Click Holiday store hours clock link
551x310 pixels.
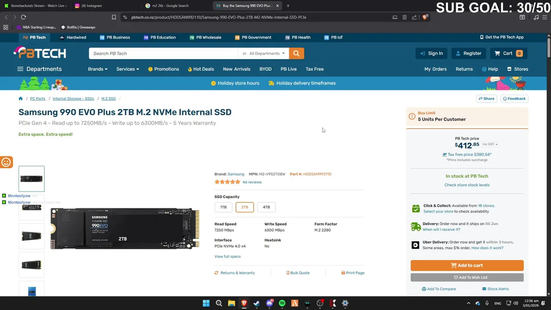[x=235, y=83]
